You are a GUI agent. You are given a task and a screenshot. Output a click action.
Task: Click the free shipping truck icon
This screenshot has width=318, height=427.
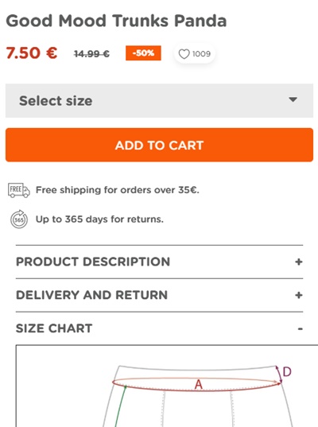pos(19,190)
